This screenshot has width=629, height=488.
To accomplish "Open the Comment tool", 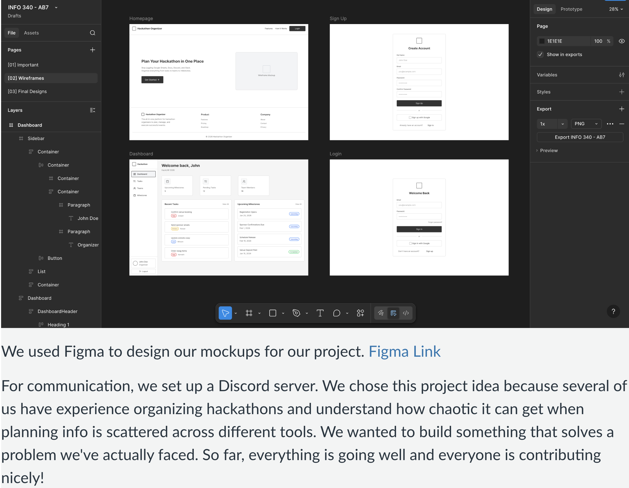I will click(x=336, y=313).
